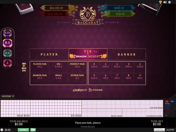Select the 0.1 chip
This screenshot has width=176, height=132.
[x=8, y=43]
